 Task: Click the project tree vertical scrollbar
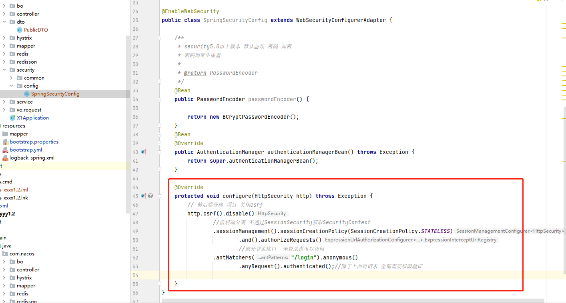click(x=128, y=124)
